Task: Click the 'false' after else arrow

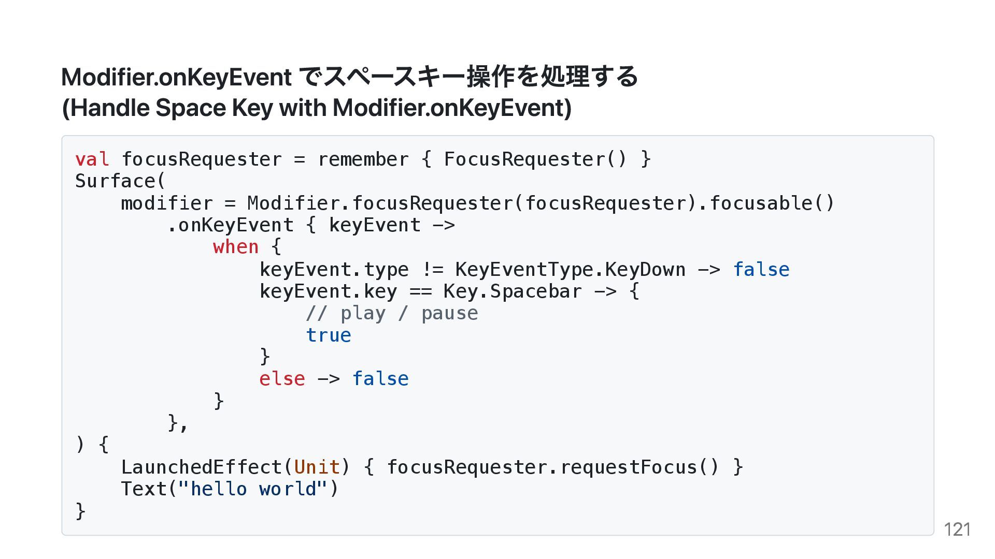Action: pyautogui.click(x=380, y=379)
